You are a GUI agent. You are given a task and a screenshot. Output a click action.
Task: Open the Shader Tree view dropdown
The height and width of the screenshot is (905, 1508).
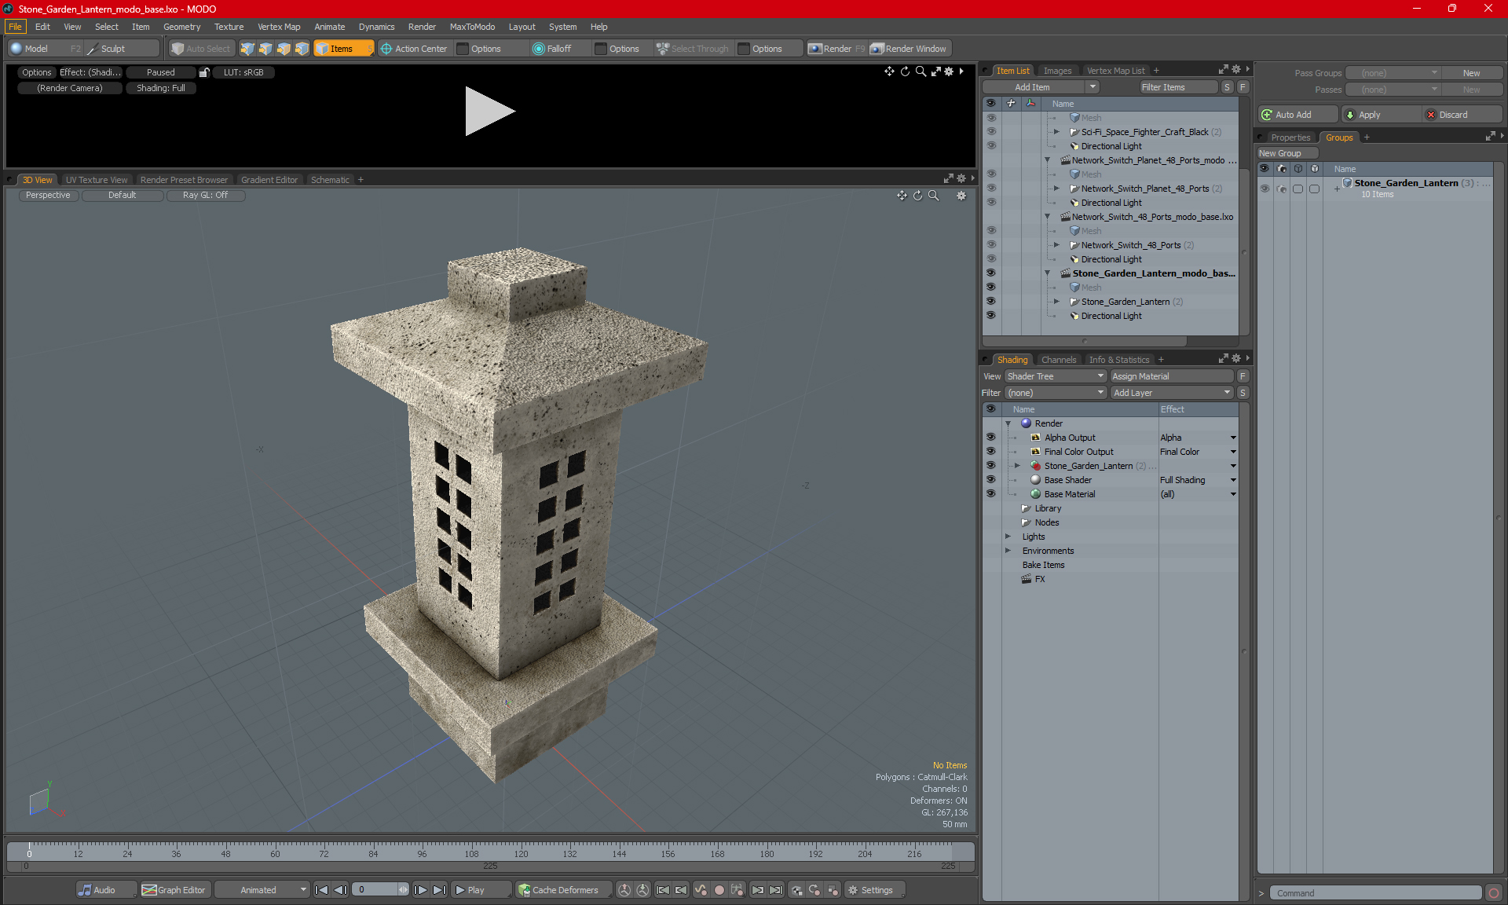click(1056, 376)
